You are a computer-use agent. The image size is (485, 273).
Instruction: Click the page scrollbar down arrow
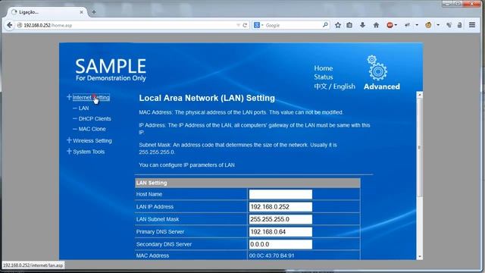point(419,256)
